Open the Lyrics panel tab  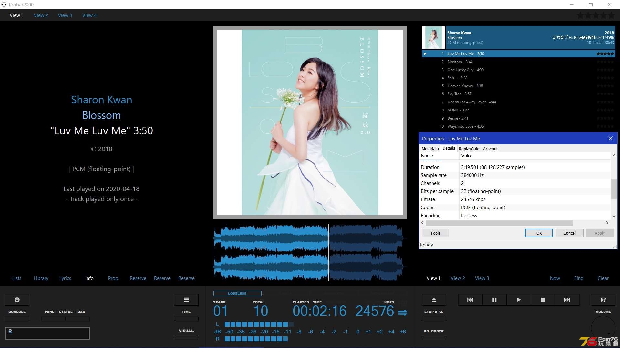[65, 278]
